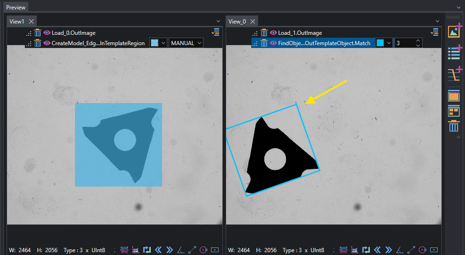The image size is (465, 255).
Task: Hide CreateModel_Edg...InTemplateRegion overlay with eye icon
Action: pos(47,43)
